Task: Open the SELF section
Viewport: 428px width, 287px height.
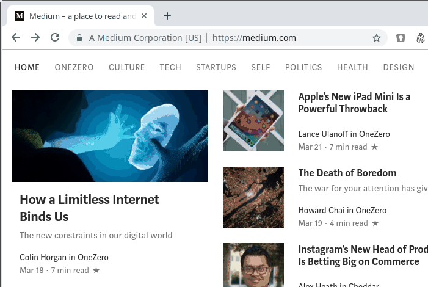Action: [x=261, y=67]
